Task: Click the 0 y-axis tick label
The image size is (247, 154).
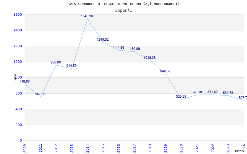Action: [x=21, y=141]
